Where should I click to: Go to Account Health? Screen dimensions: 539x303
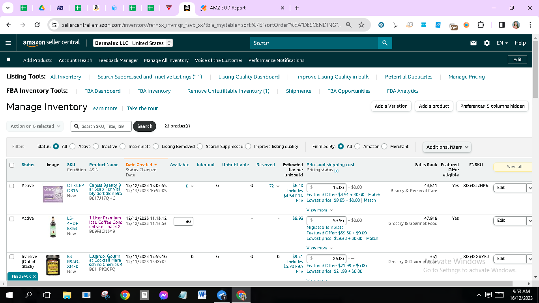point(75,60)
